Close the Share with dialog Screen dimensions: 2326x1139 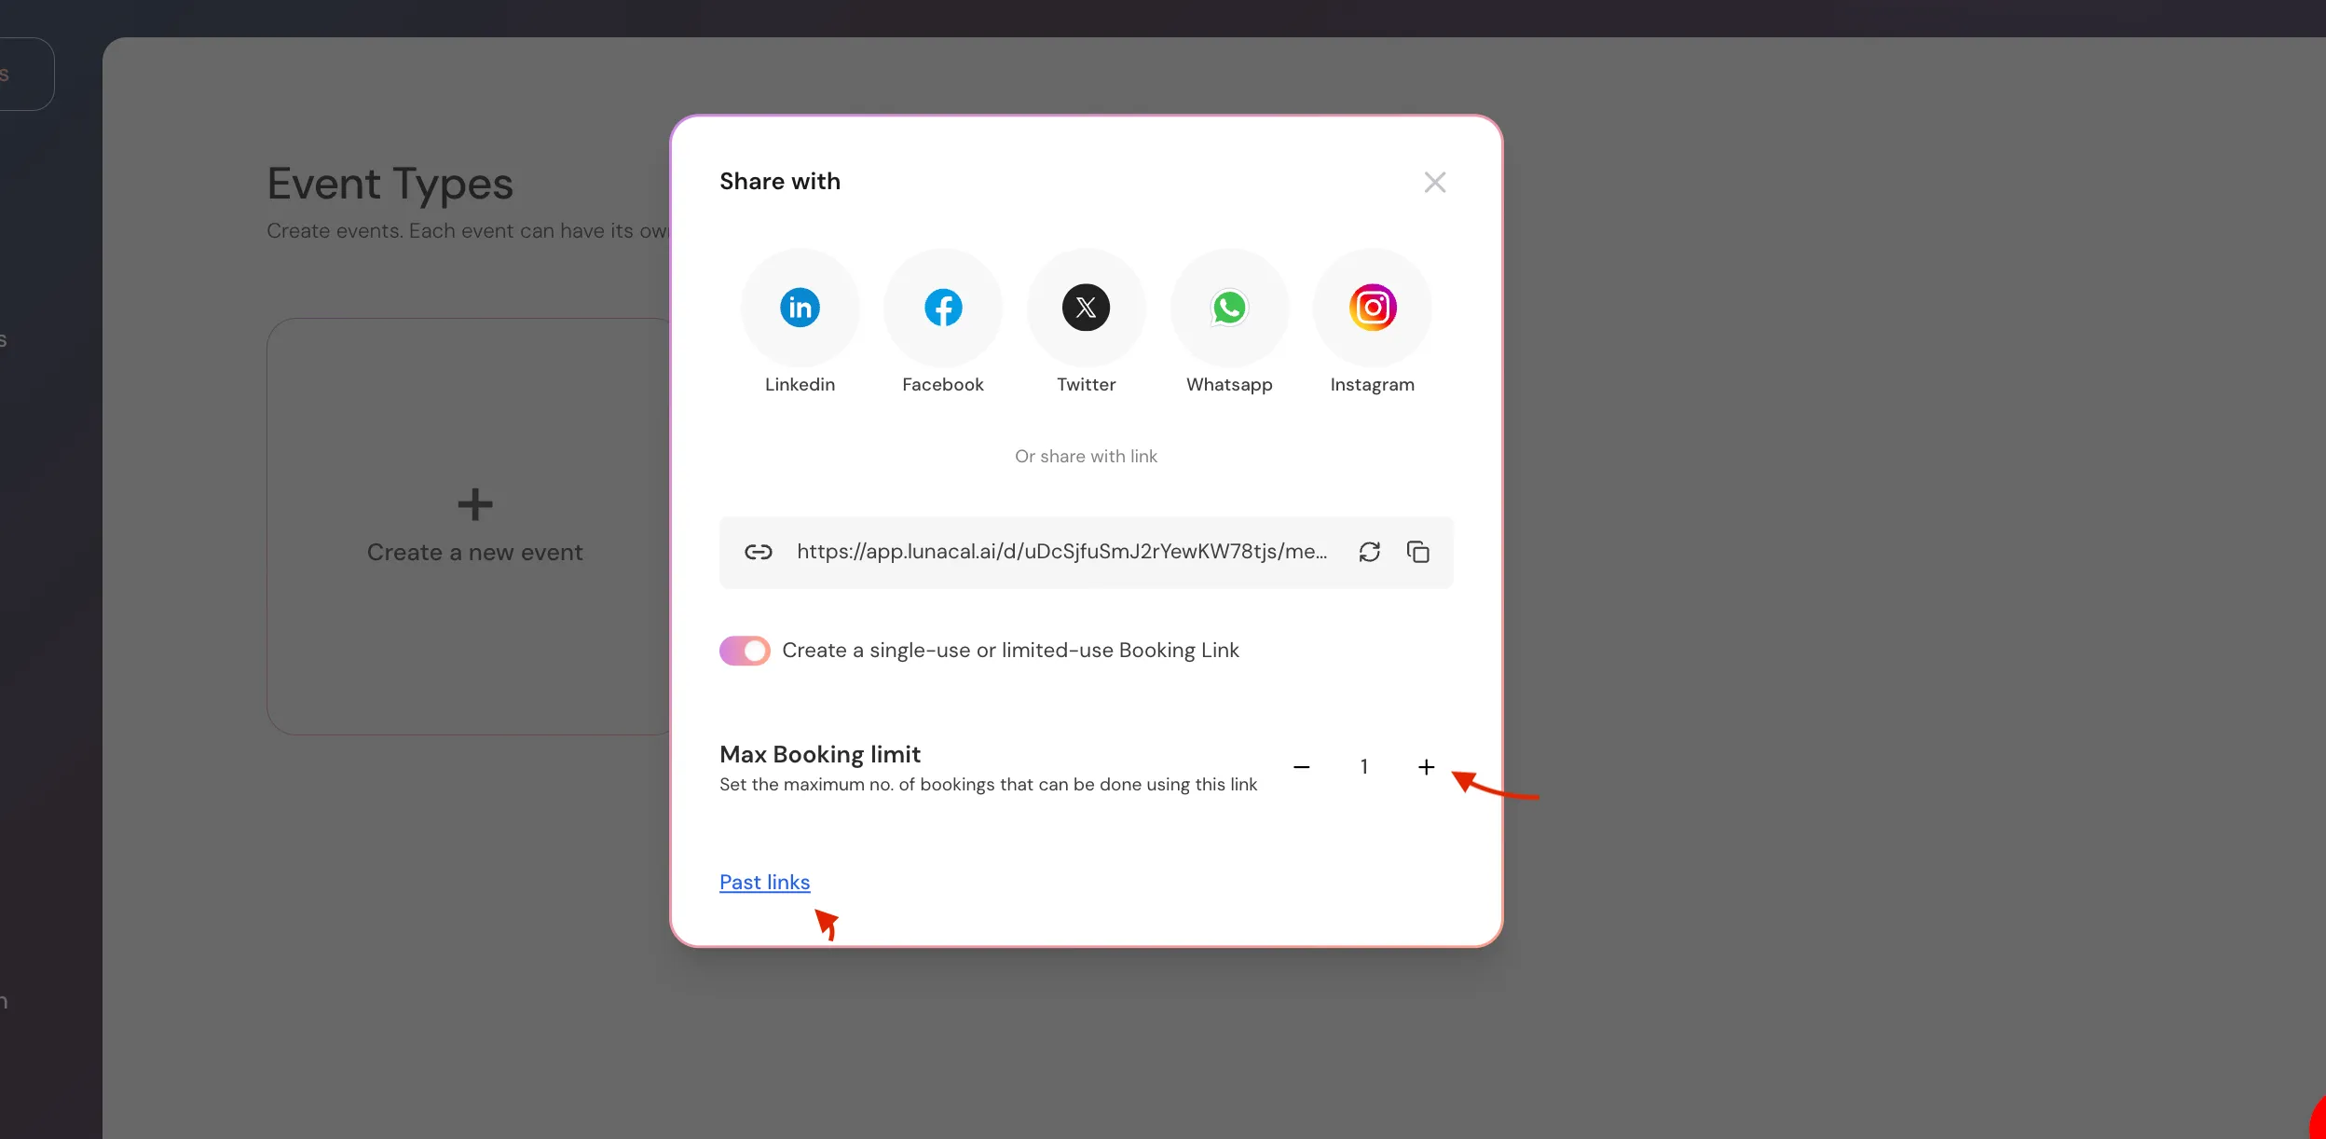pyautogui.click(x=1434, y=182)
